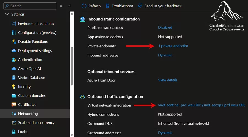Screen dimensions: 248x137
Task: Click the Locks padlock icon
Action: 14,132
